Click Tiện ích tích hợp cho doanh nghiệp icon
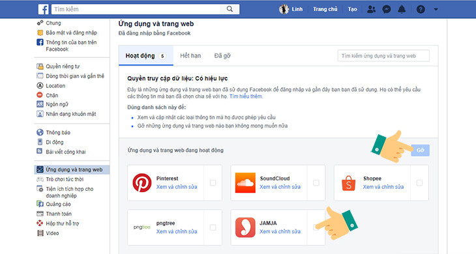This screenshot has width=476, height=254. click(40, 189)
